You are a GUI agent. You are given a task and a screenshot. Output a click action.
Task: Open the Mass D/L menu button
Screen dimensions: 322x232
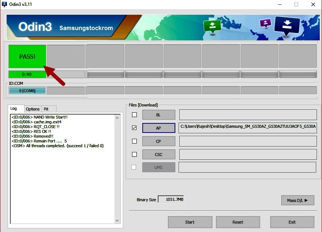297,200
